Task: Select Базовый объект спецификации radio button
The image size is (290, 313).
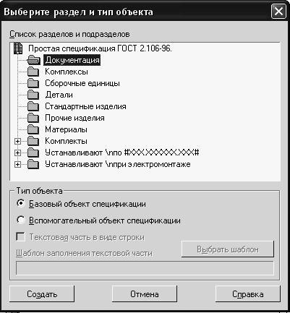Action: click(x=21, y=204)
